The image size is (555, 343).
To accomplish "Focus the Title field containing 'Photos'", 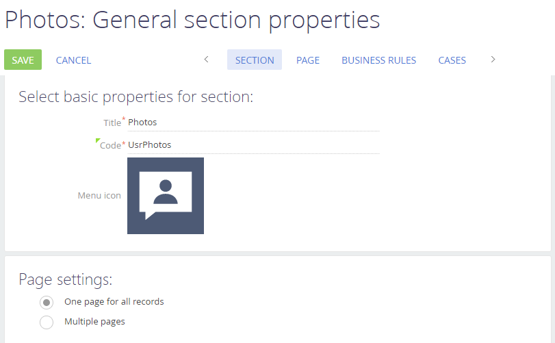I will [253, 123].
